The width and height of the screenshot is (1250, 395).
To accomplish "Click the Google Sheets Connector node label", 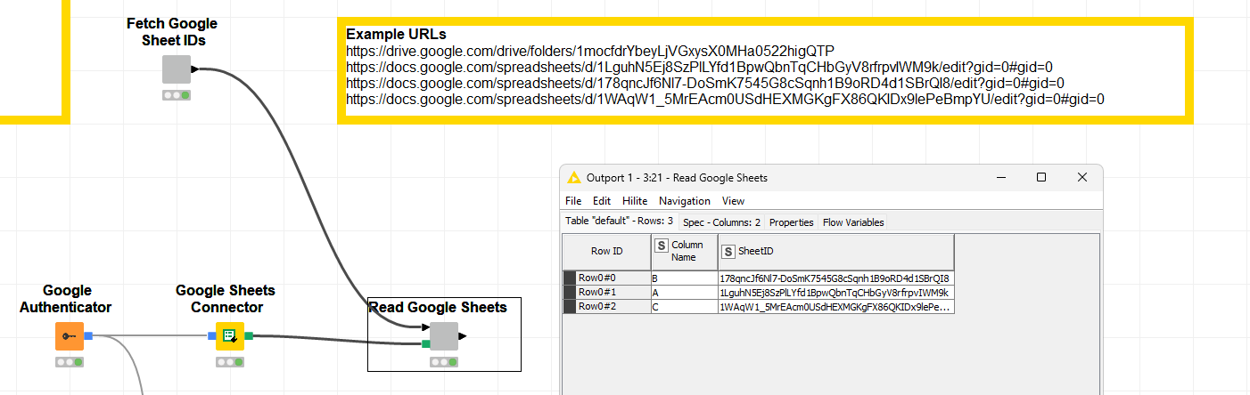I will click(226, 299).
